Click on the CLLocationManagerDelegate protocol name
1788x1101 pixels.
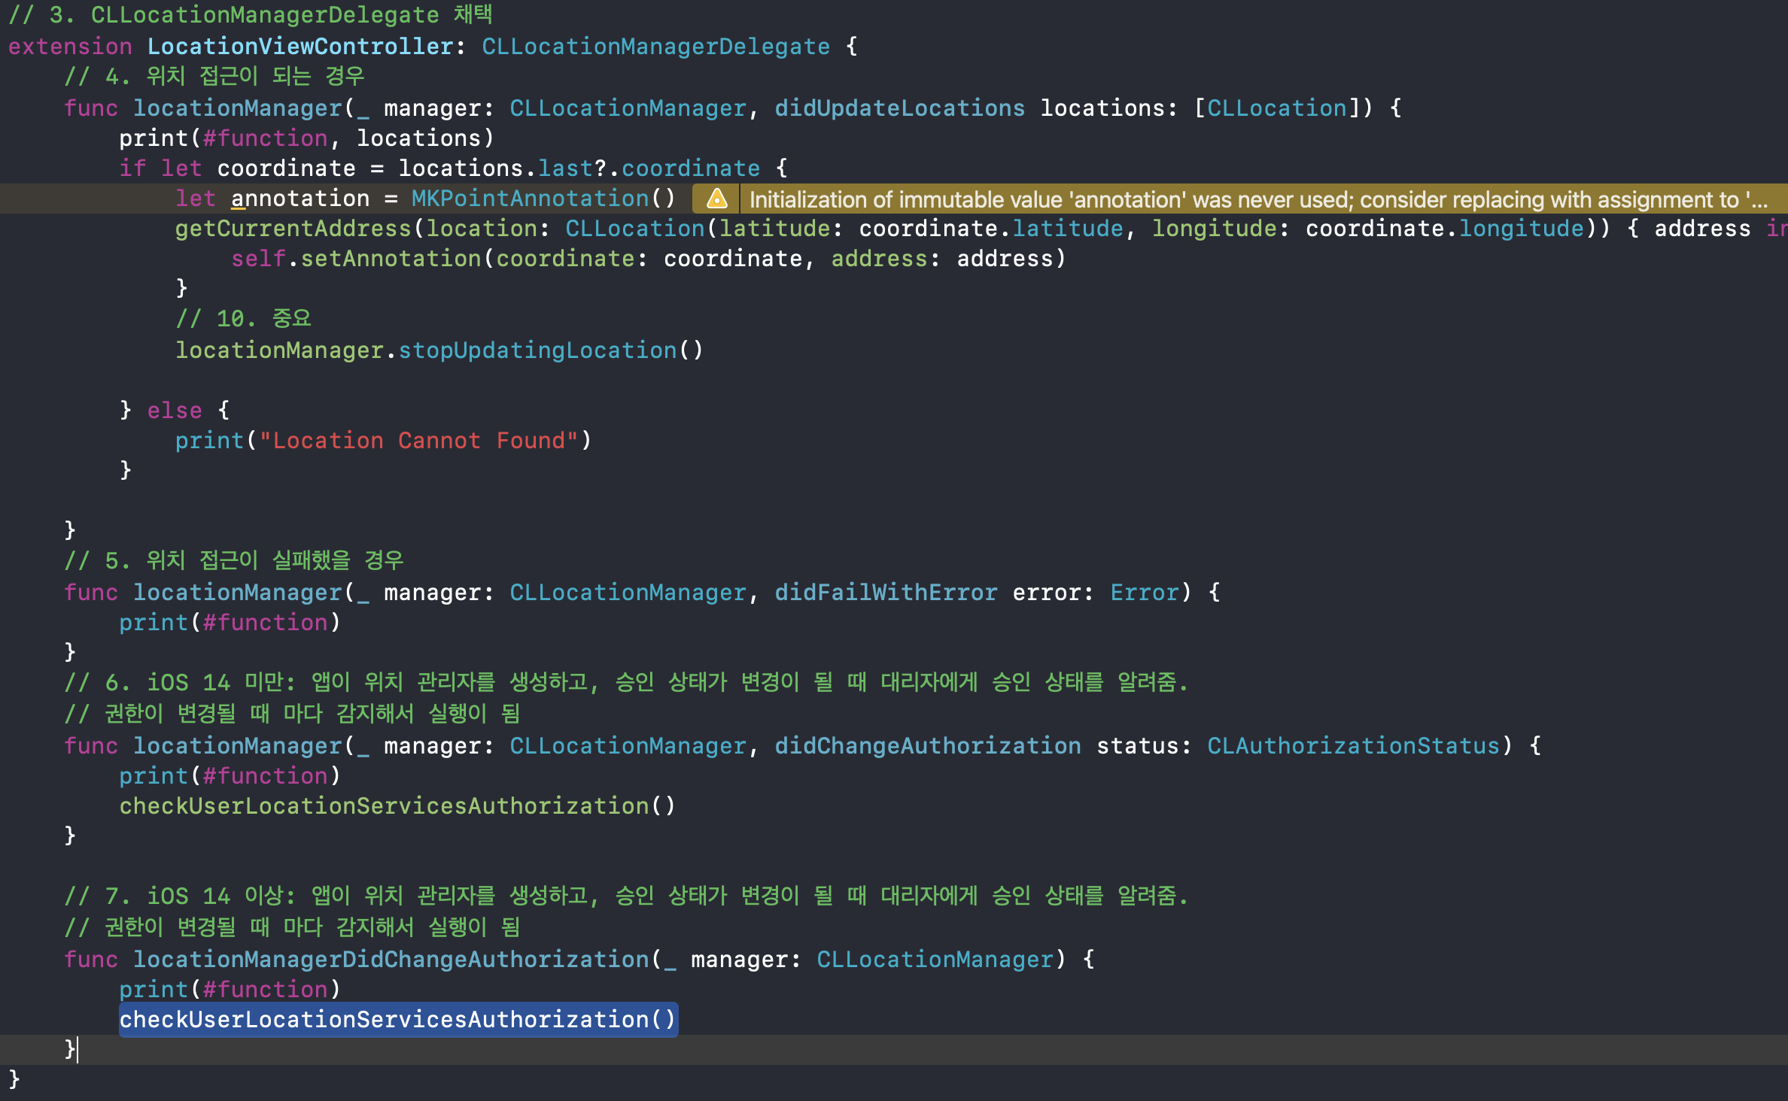coord(655,47)
